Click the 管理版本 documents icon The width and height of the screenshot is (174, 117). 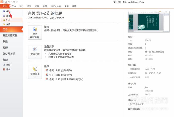tap(35, 69)
